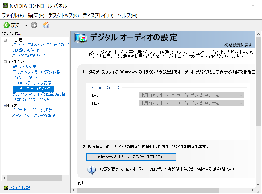The image size is (262, 194).
Task: Select 解像度の変更
Action: click(25, 67)
